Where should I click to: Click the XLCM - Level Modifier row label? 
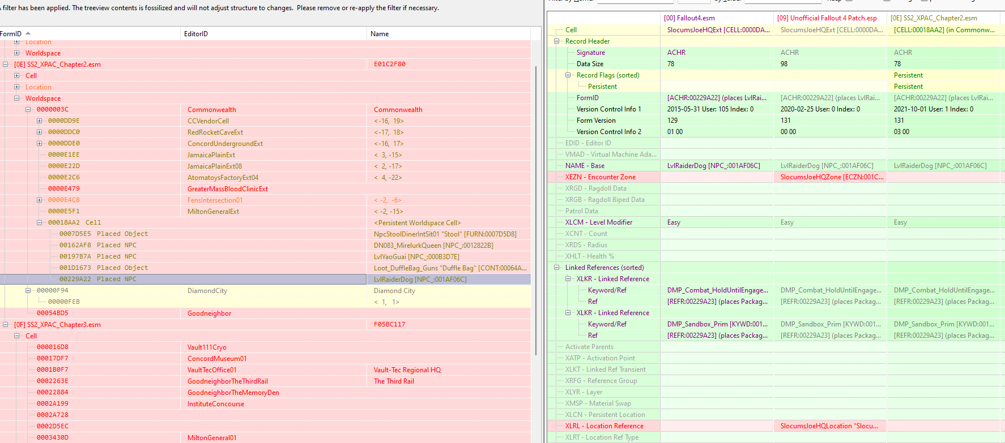(x=598, y=222)
